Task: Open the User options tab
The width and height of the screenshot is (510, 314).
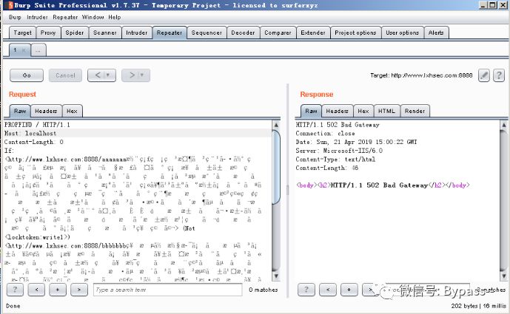Action: coord(403,33)
